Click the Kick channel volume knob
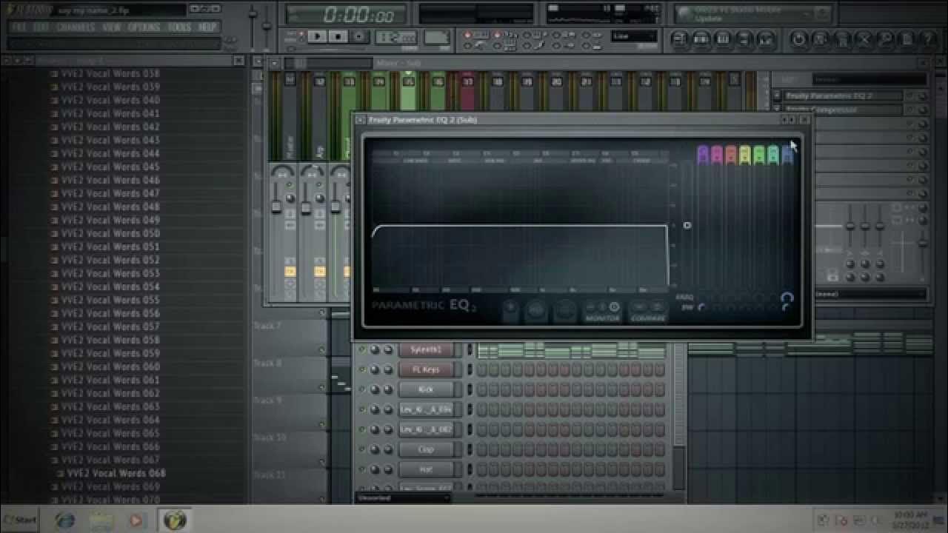 tap(388, 389)
